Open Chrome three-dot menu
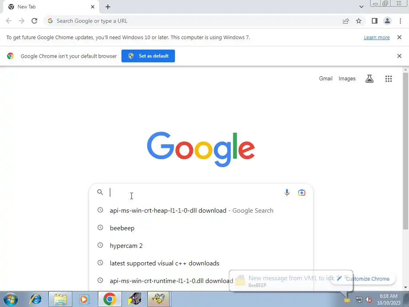The width and height of the screenshot is (409, 307). click(400, 21)
